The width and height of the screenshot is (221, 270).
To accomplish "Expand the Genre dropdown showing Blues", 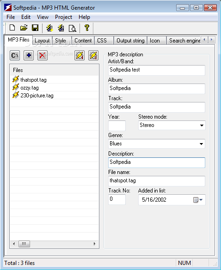I will pos(201,144).
